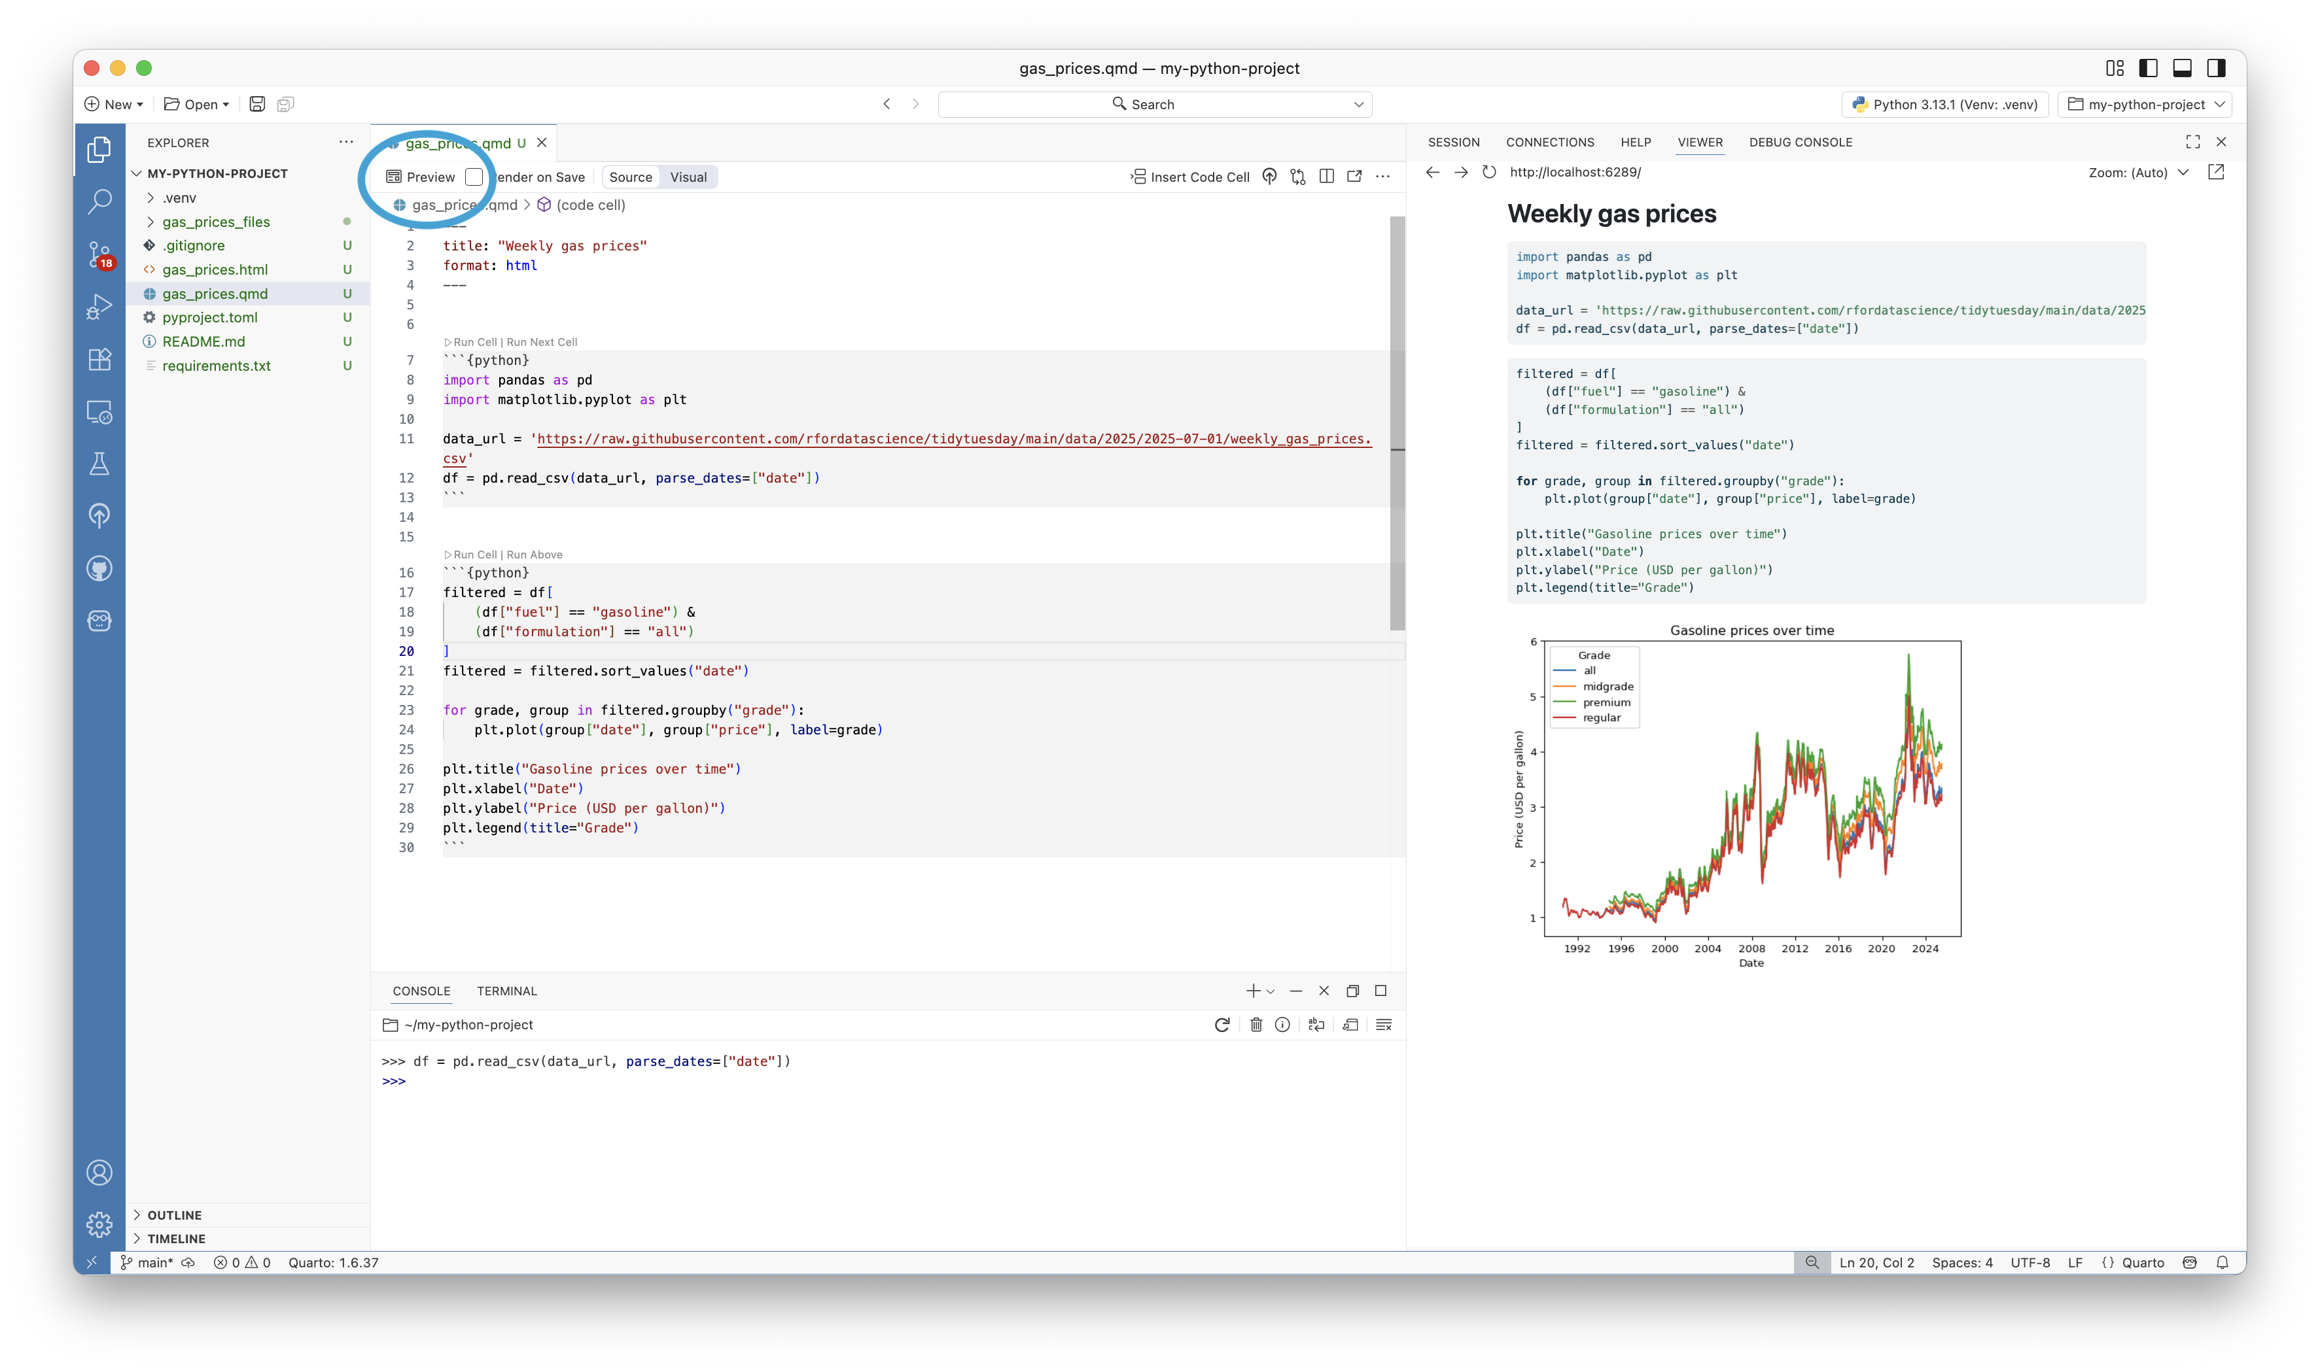2320x1372 pixels.
Task: Expand the gas_prices_files folder
Action: point(215,222)
